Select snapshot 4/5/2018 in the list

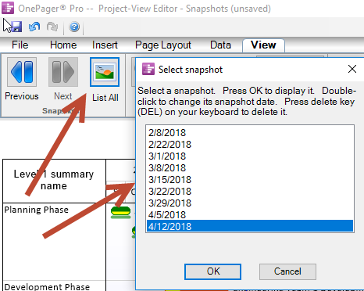[250, 215]
